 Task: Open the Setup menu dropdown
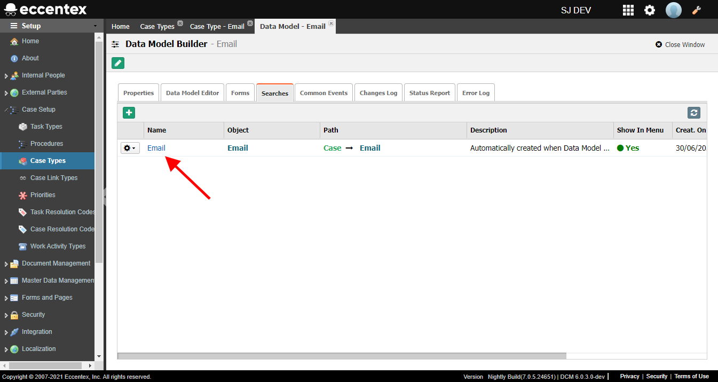[x=51, y=26]
